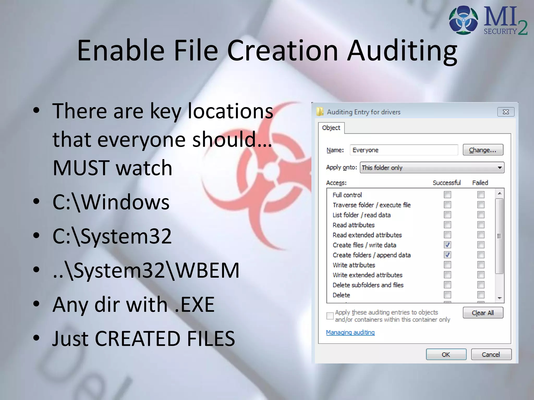
Task: Uncheck Successful for Create files / write data
Action: (x=447, y=245)
